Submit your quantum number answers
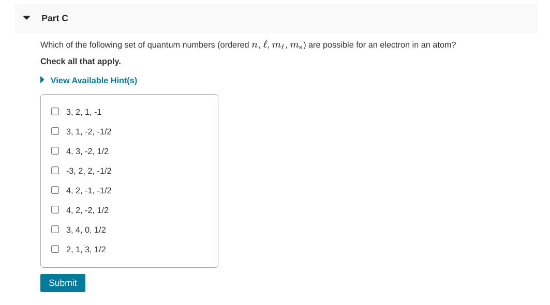This screenshot has width=550, height=305. point(63,283)
